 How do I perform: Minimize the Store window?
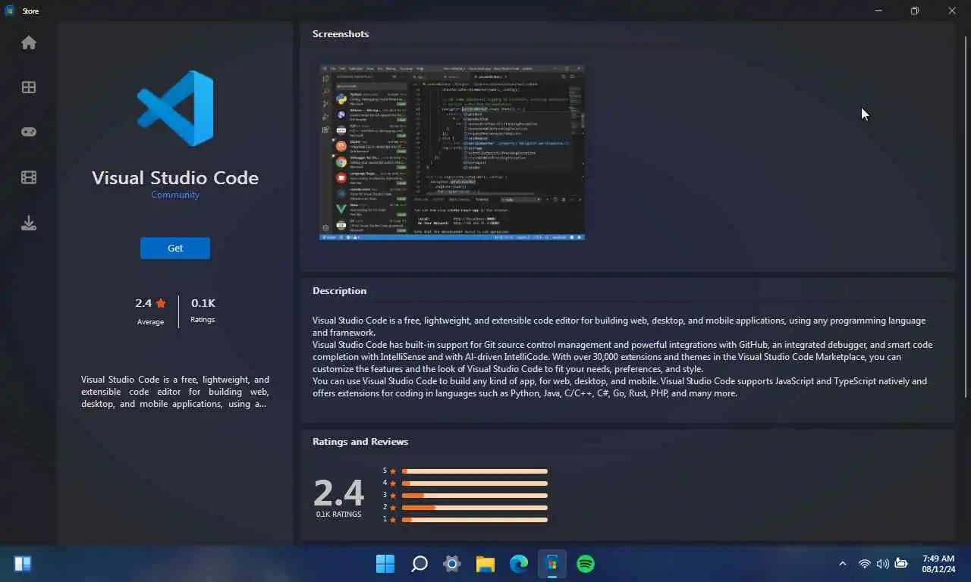878,11
